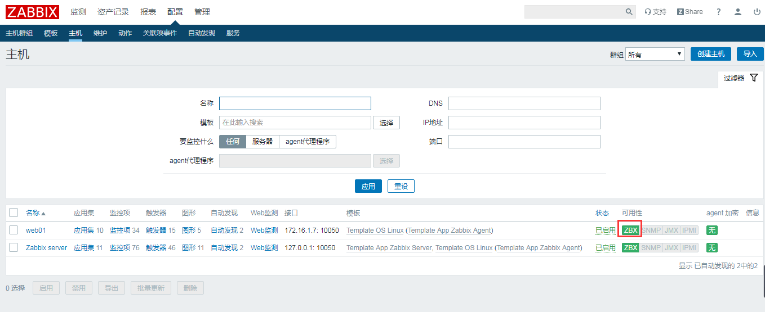Open the web01 host link

[35, 230]
